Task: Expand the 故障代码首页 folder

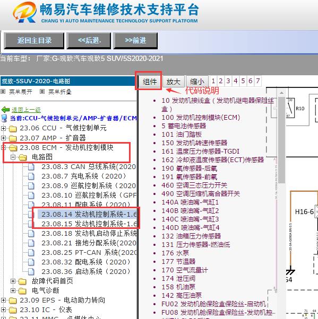Action: coord(13,281)
